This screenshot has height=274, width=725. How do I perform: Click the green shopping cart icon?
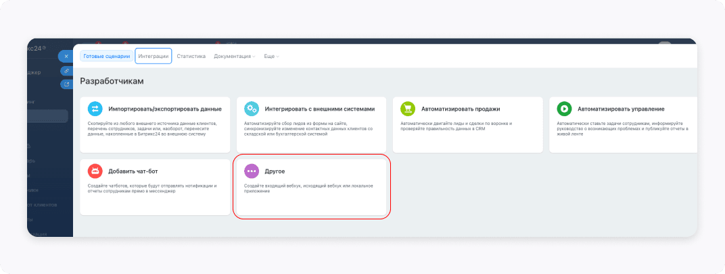(x=408, y=109)
